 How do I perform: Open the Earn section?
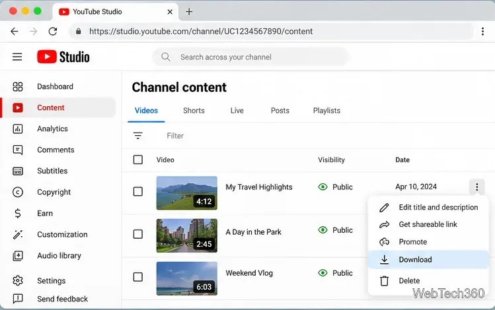click(45, 213)
